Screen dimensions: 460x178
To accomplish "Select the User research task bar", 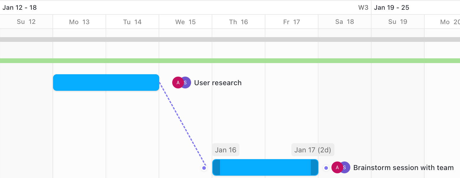I will (106, 83).
